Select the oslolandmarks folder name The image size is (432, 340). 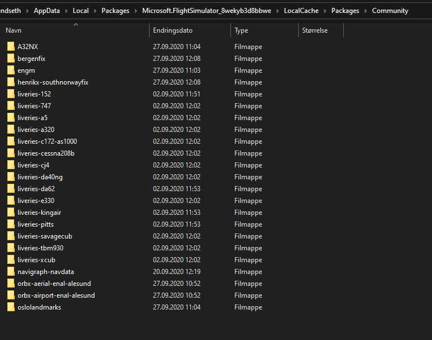[39, 307]
